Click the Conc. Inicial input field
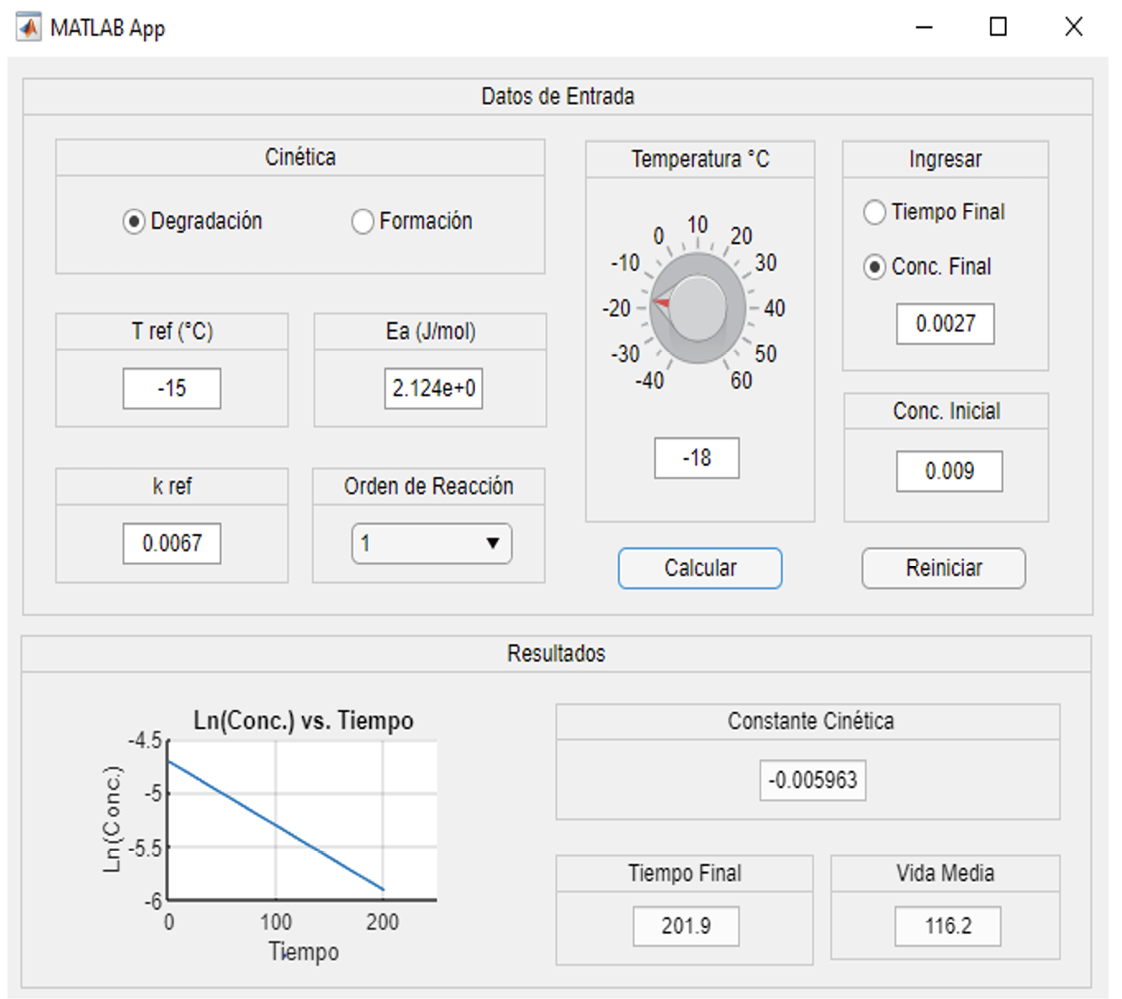The height and width of the screenshot is (999, 1122). pos(949,471)
